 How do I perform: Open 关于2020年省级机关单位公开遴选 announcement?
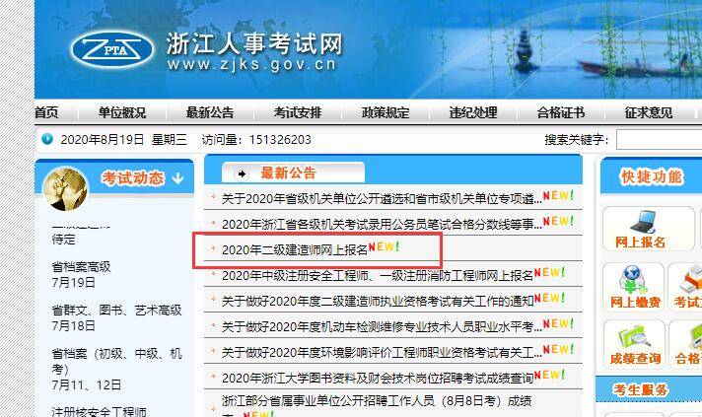point(382,198)
